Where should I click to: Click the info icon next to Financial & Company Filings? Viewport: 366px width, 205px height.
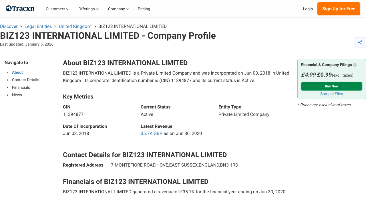pyautogui.click(x=355, y=65)
